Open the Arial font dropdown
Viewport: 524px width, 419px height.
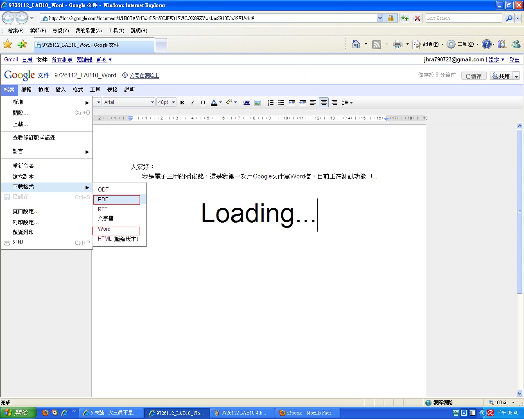click(129, 102)
